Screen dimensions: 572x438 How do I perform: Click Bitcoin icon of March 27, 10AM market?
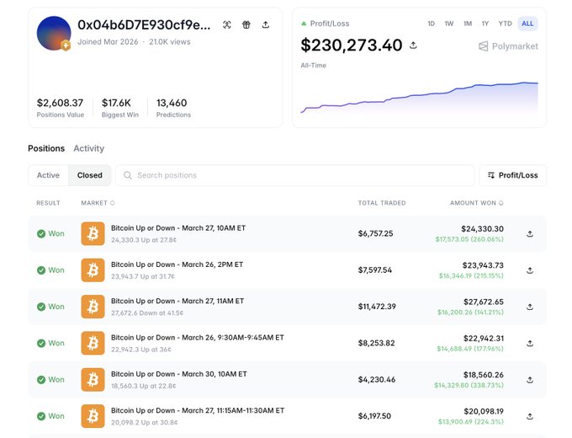coord(93,233)
